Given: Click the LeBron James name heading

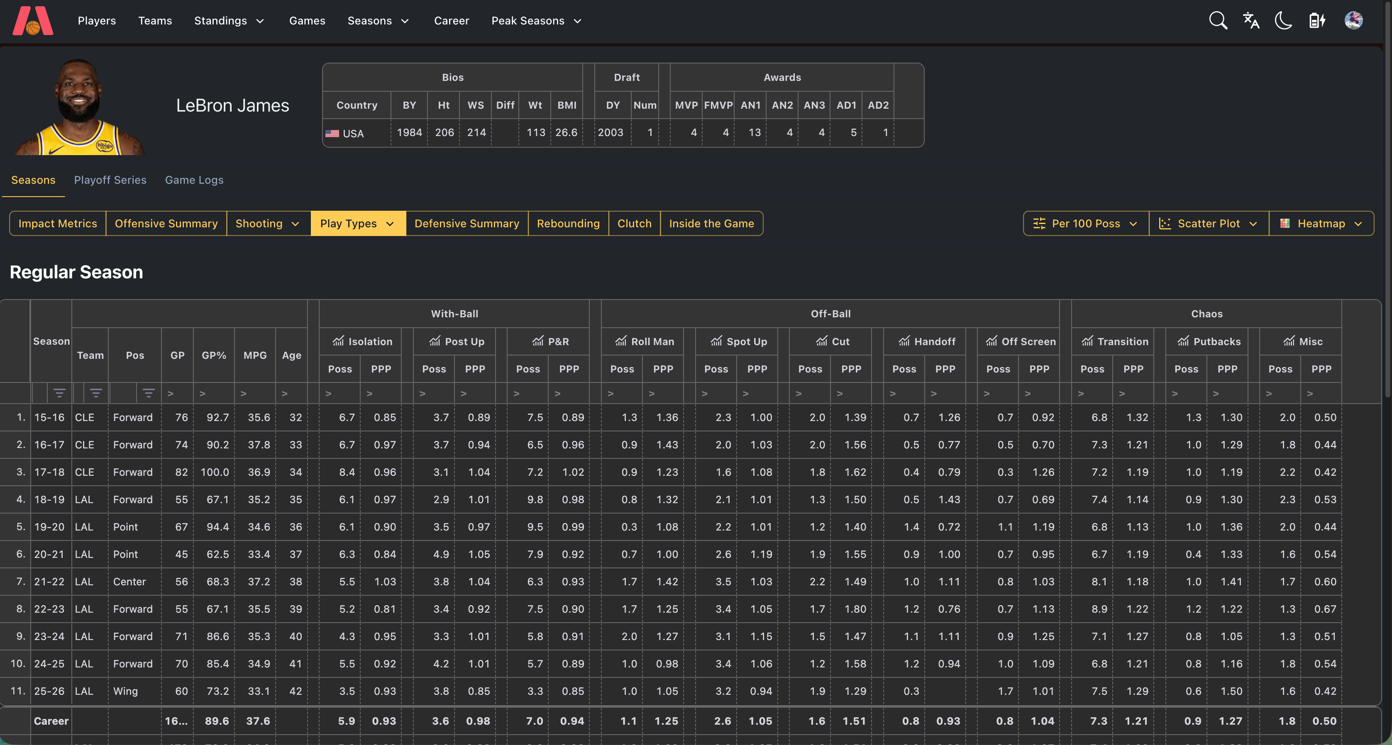Looking at the screenshot, I should (232, 105).
